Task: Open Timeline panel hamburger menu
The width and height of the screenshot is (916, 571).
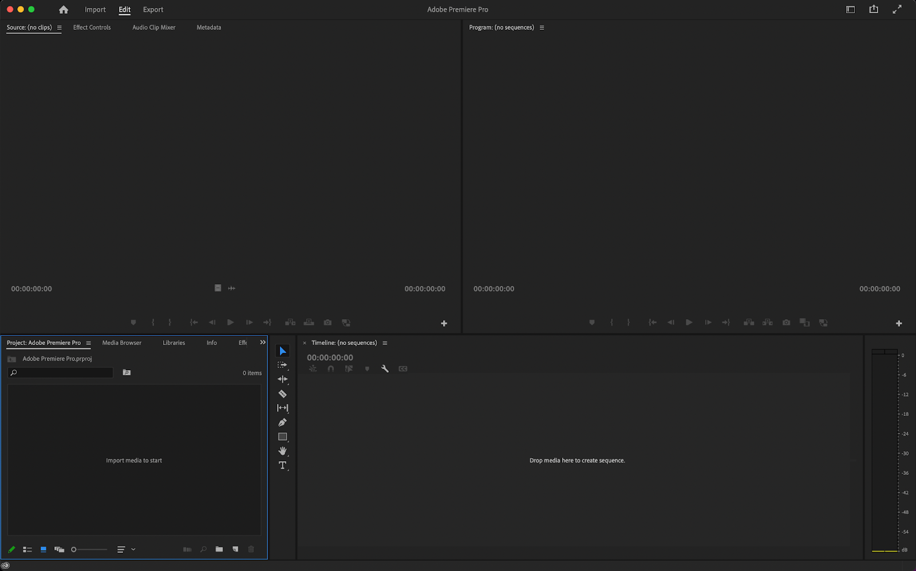Action: (385, 343)
